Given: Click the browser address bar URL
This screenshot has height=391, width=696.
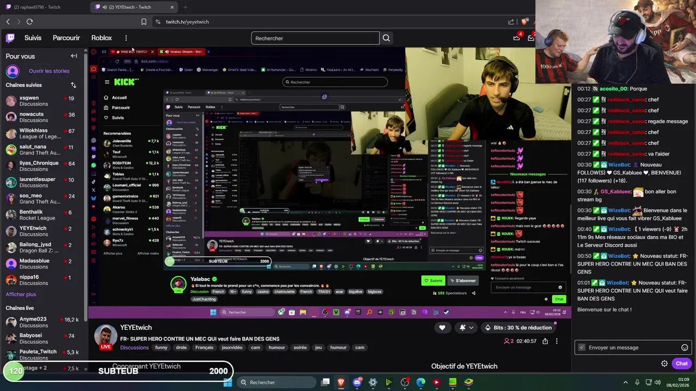Looking at the screenshot, I should [x=188, y=22].
